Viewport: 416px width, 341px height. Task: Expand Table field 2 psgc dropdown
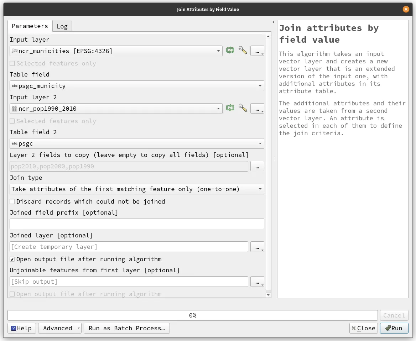click(137, 143)
